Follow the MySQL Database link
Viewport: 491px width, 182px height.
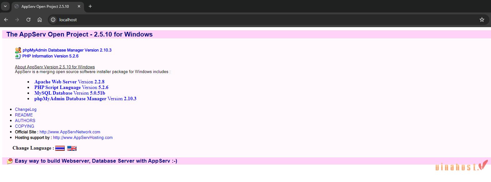70,93
